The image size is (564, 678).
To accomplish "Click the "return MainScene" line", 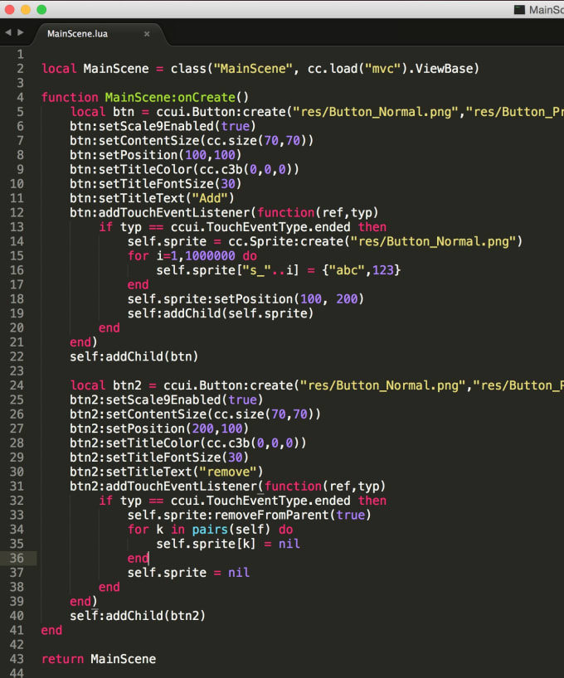I will pos(99,659).
